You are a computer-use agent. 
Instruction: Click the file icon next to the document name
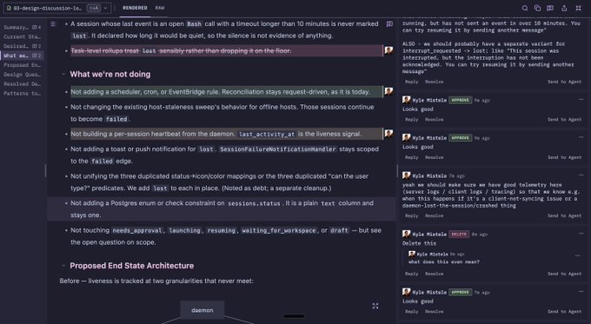pyautogui.click(x=9, y=8)
